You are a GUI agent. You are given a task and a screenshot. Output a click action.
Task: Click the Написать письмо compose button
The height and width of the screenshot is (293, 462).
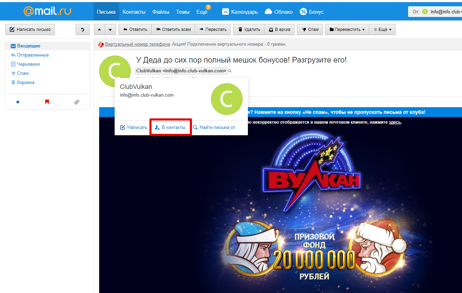(30, 30)
